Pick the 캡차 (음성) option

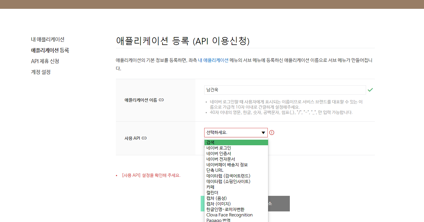coord(236,198)
